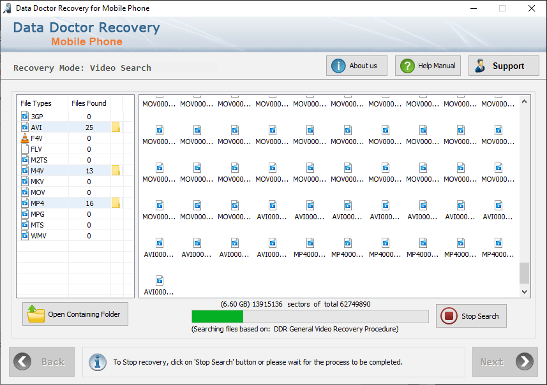The width and height of the screenshot is (547, 385).
Task: Select the MKV file type icon
Action: pyautogui.click(x=25, y=181)
